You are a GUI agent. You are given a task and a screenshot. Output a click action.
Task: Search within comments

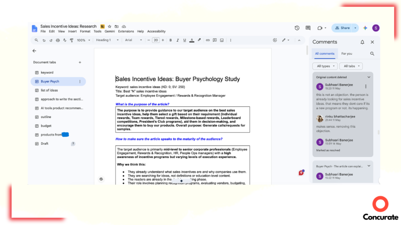pos(372,54)
